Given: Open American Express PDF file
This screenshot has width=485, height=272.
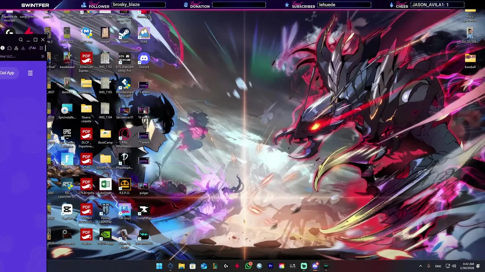Looking at the screenshot, I should coord(86,63).
